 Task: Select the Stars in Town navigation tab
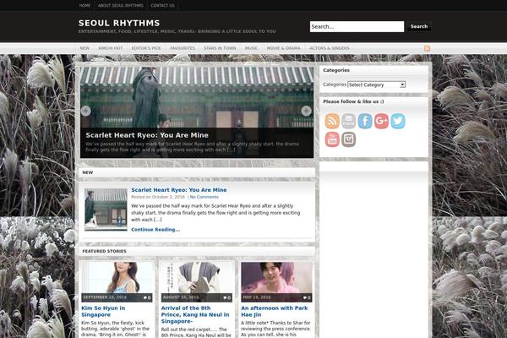(x=220, y=48)
